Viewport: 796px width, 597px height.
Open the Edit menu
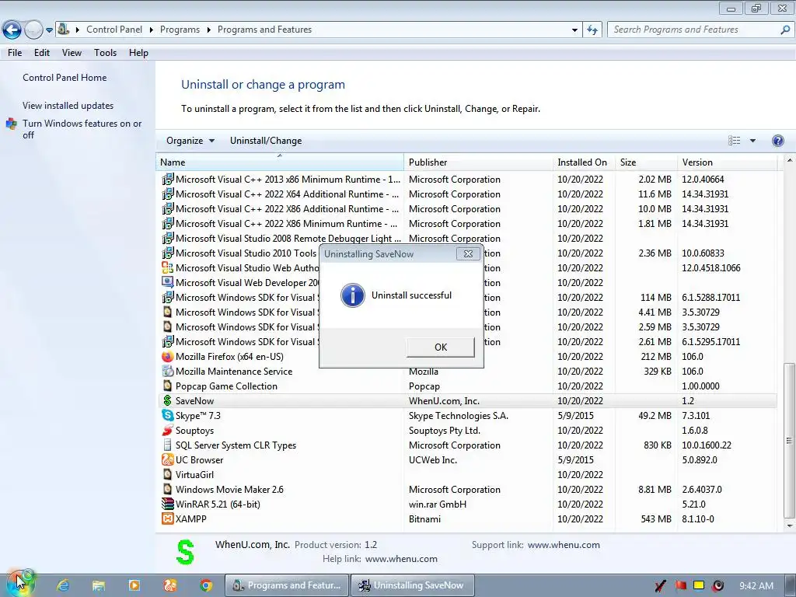pyautogui.click(x=42, y=53)
